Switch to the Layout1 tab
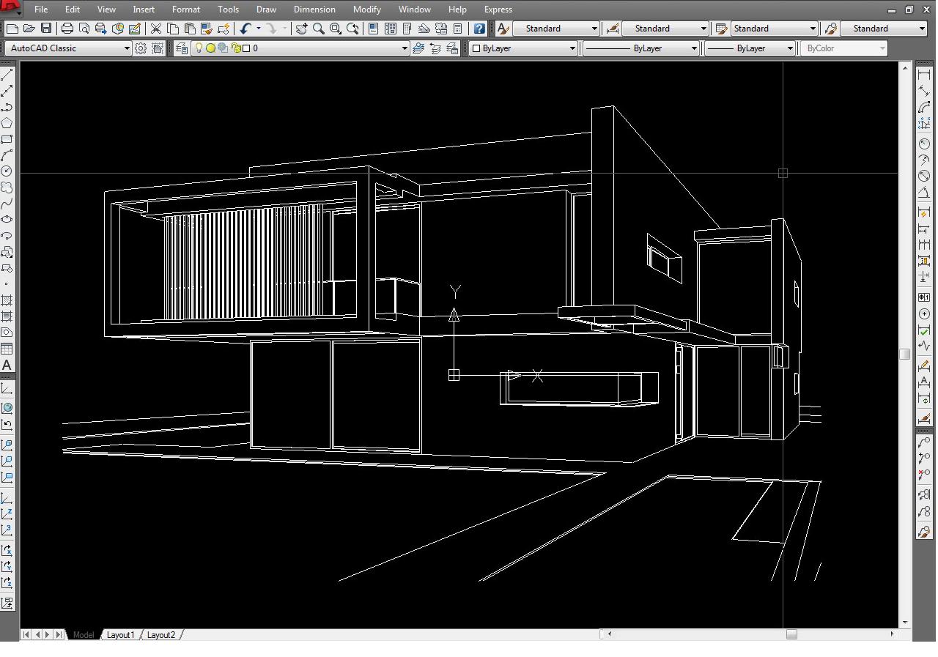This screenshot has width=938, height=657. click(x=120, y=635)
